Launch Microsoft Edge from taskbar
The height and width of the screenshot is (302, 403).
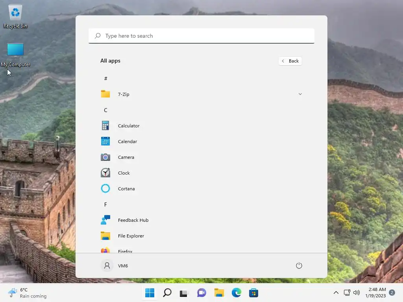point(236,293)
